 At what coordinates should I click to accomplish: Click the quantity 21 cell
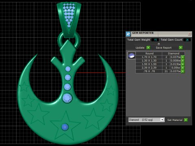click(x=166, y=71)
